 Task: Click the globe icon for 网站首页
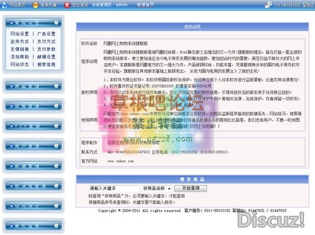pos(4,5)
